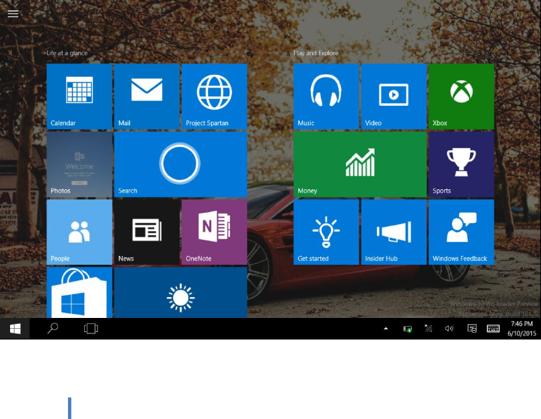Open the Insider Hub tile
This screenshot has width=541, height=419.
[394, 232]
